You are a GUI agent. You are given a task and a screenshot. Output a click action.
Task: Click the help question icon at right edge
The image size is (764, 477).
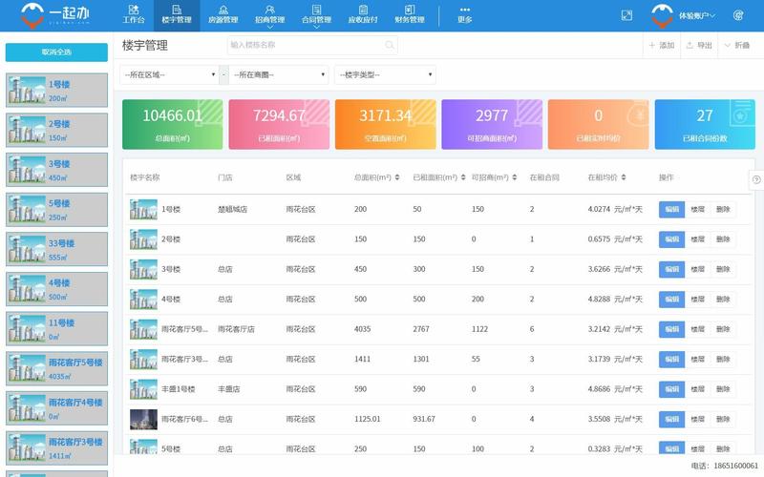click(756, 179)
